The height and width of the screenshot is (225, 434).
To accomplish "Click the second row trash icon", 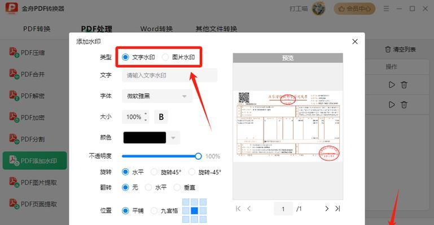I will [404, 105].
